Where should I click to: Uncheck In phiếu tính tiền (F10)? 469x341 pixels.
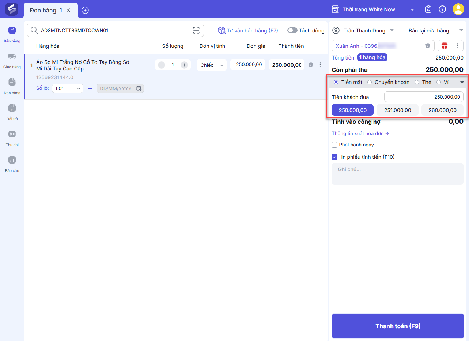tap(334, 157)
